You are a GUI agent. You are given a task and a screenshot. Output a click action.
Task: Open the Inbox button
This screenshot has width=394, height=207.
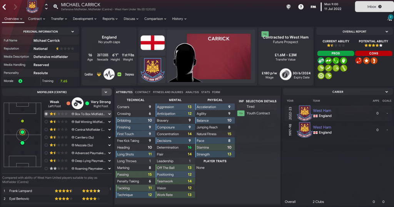(374, 7)
